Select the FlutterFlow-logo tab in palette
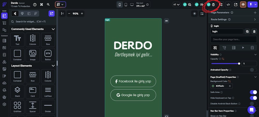 click(35, 13)
